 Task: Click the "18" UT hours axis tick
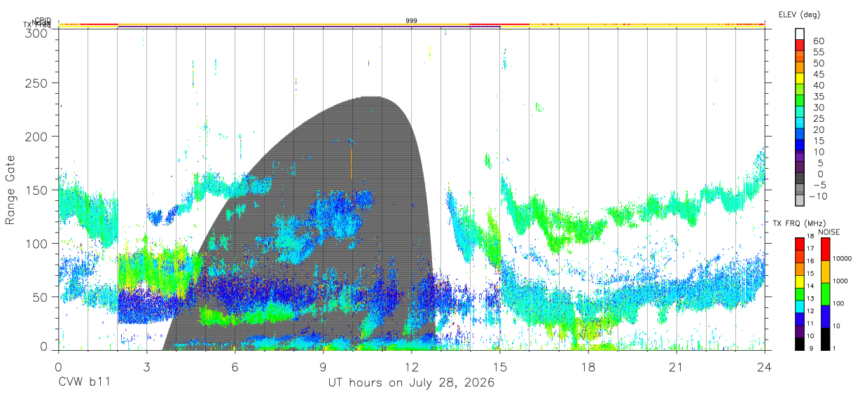(588, 368)
